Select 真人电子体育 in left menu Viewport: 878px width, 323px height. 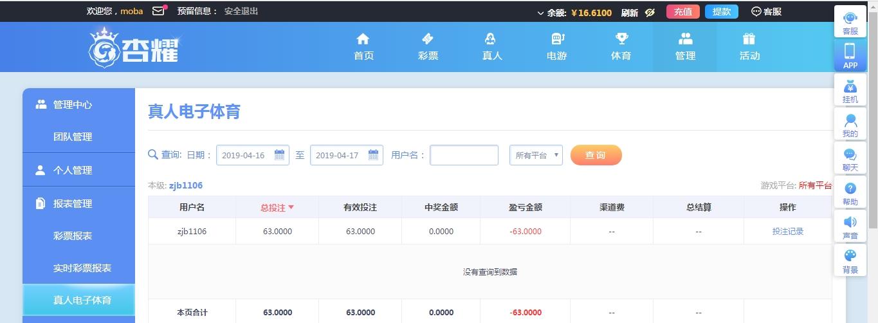pos(78,300)
